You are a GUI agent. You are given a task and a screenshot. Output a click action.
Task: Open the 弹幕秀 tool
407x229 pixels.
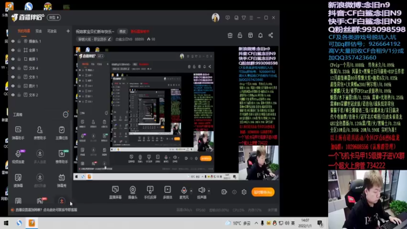coord(62,181)
